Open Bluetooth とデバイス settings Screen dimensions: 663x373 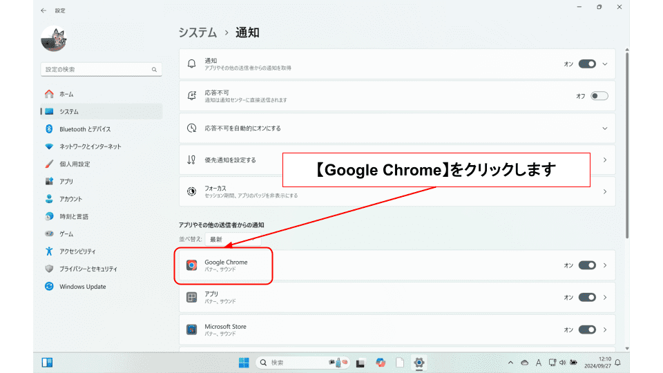pyautogui.click(x=84, y=129)
